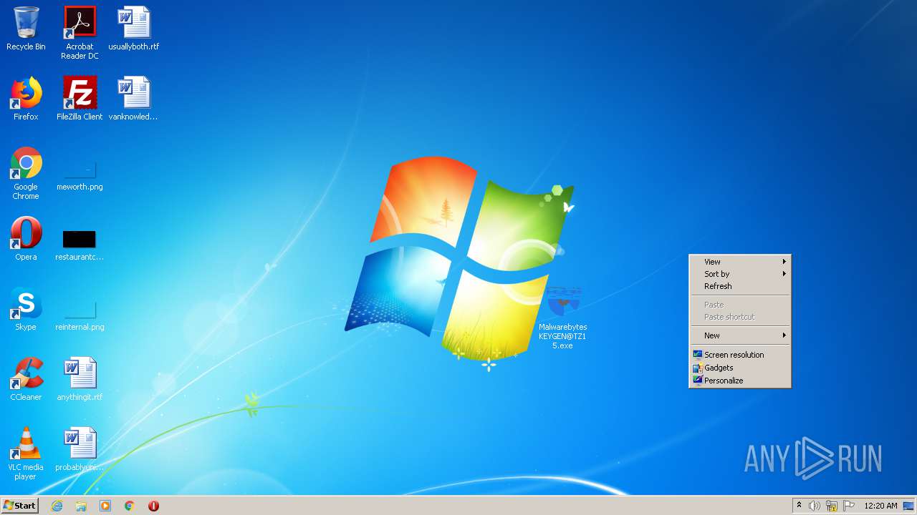Image resolution: width=917 pixels, height=515 pixels.
Task: Launch Opera from the taskbar
Action: click(x=153, y=506)
